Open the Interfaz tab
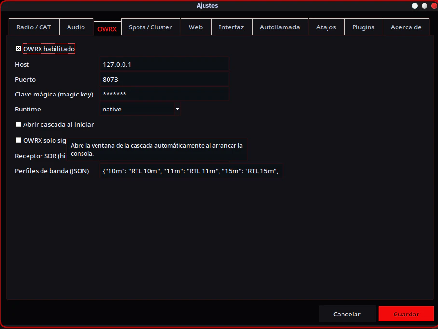The height and width of the screenshot is (329, 438). [231, 27]
